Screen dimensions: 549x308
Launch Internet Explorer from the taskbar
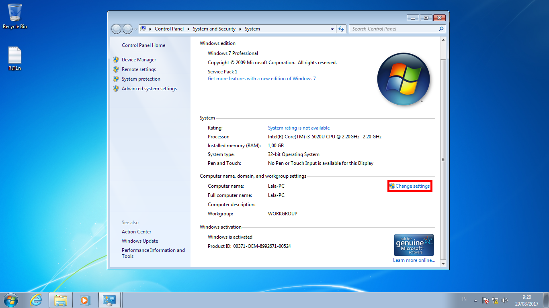[x=35, y=300]
